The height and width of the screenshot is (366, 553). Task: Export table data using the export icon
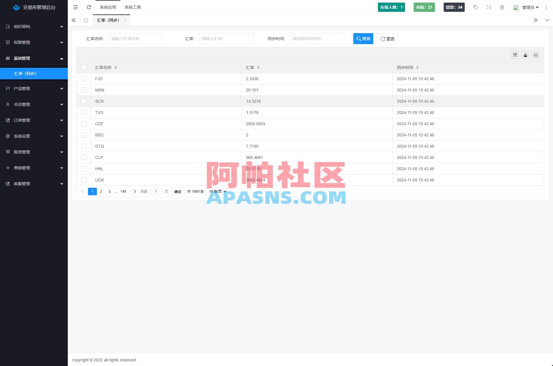pos(525,55)
